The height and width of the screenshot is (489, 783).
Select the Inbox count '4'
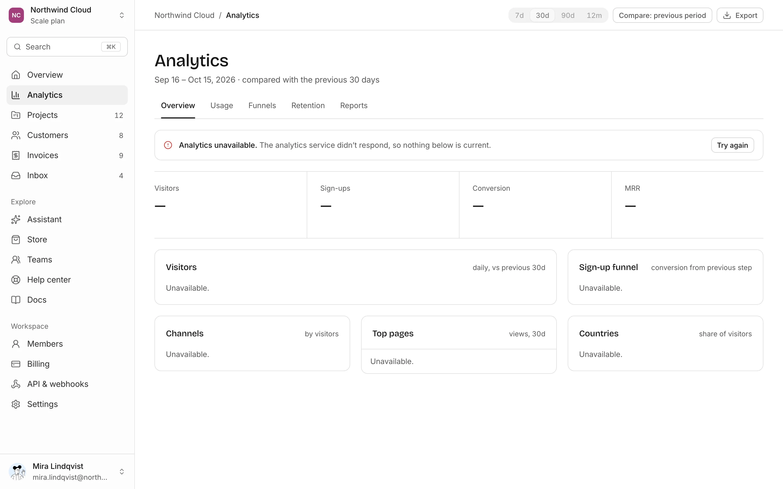click(121, 175)
